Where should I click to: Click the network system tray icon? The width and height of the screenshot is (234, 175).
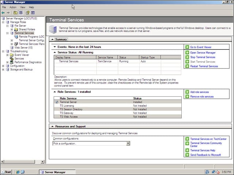pyautogui.click(x=213, y=172)
